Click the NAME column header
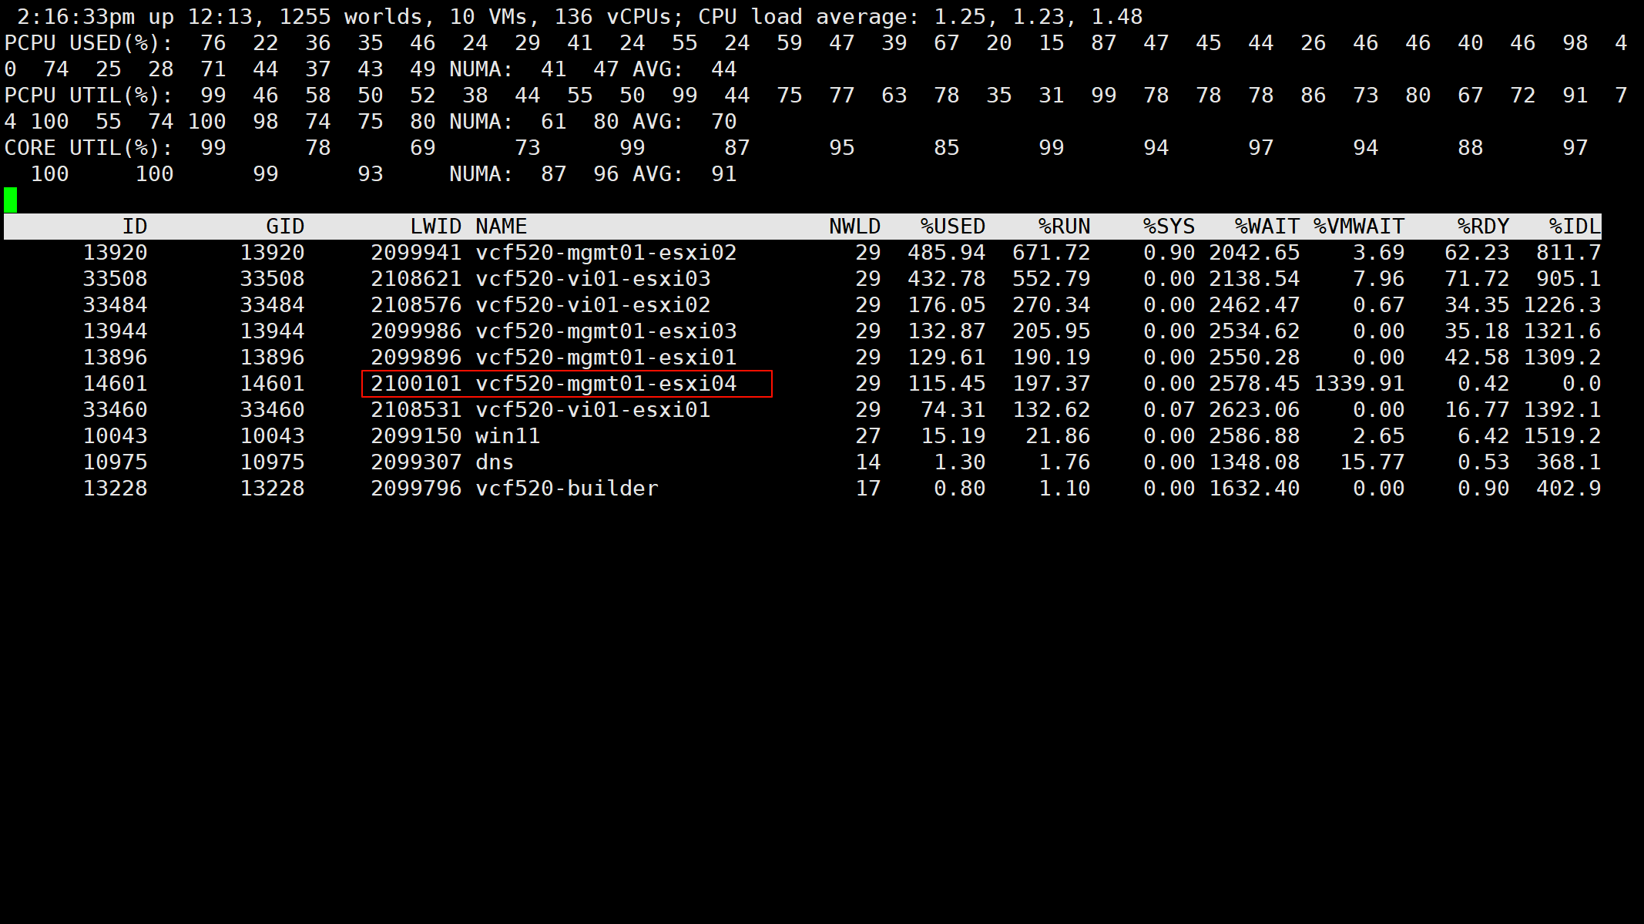The width and height of the screenshot is (1644, 924). tap(501, 227)
